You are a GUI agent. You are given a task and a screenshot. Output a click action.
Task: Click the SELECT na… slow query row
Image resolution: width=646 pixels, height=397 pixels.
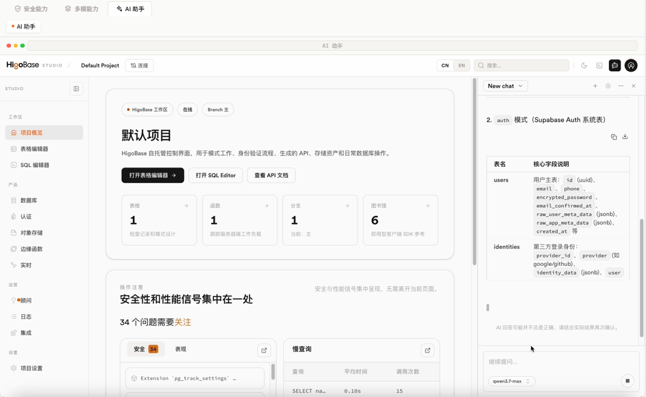pos(361,391)
